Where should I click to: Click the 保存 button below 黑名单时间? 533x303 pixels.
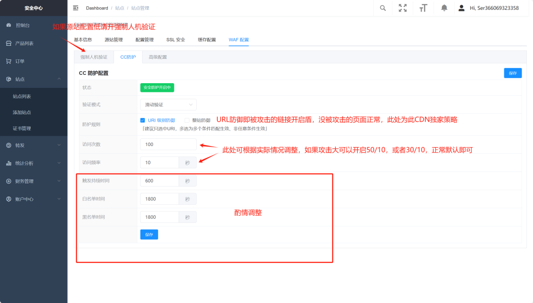[149, 234]
